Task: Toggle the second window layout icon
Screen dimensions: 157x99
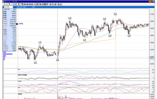Action: click(25, 4)
